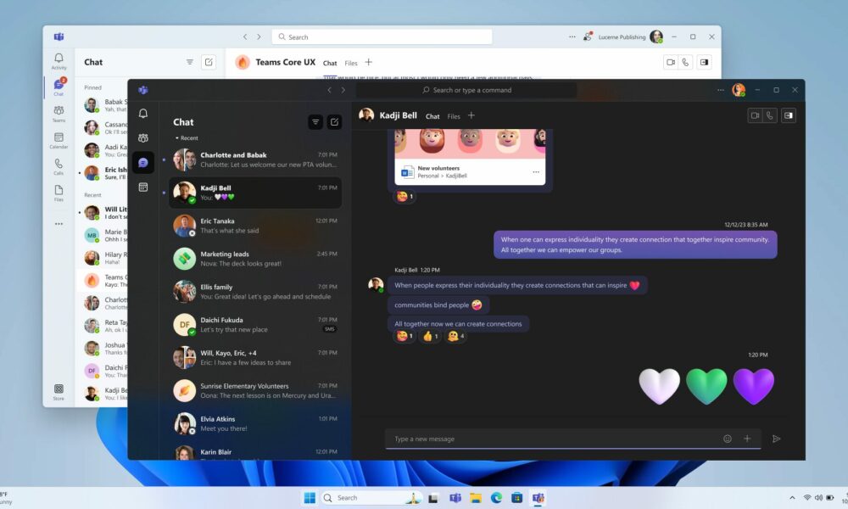Open more options ellipsis in dark window title bar
This screenshot has width=848, height=509.
[x=720, y=90]
